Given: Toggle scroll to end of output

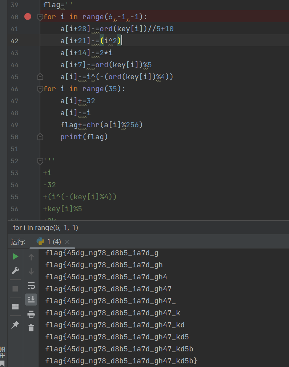Looking at the screenshot, I should (x=31, y=299).
